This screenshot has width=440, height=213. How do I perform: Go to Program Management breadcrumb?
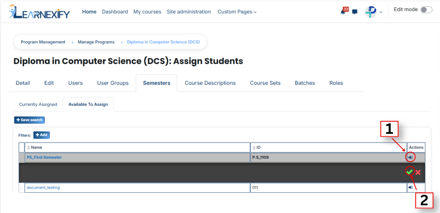pos(43,42)
